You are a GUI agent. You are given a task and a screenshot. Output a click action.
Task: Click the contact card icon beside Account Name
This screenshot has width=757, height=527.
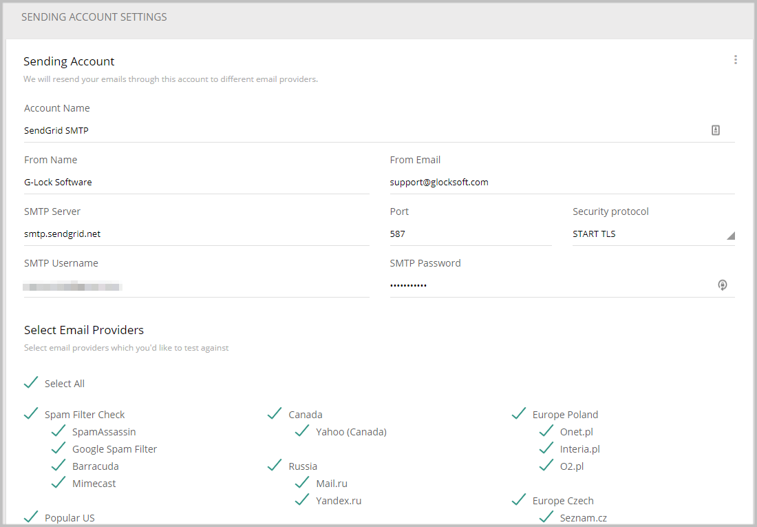click(716, 130)
